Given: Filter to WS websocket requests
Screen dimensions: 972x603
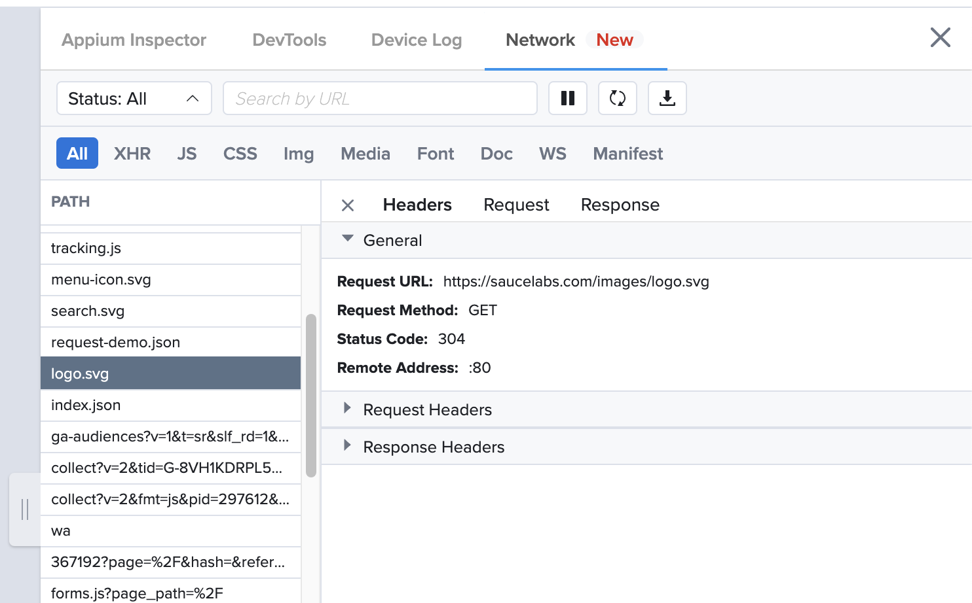Looking at the screenshot, I should (552, 153).
